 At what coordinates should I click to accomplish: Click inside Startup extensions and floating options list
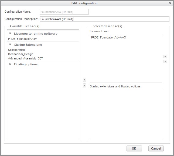tap(126, 114)
